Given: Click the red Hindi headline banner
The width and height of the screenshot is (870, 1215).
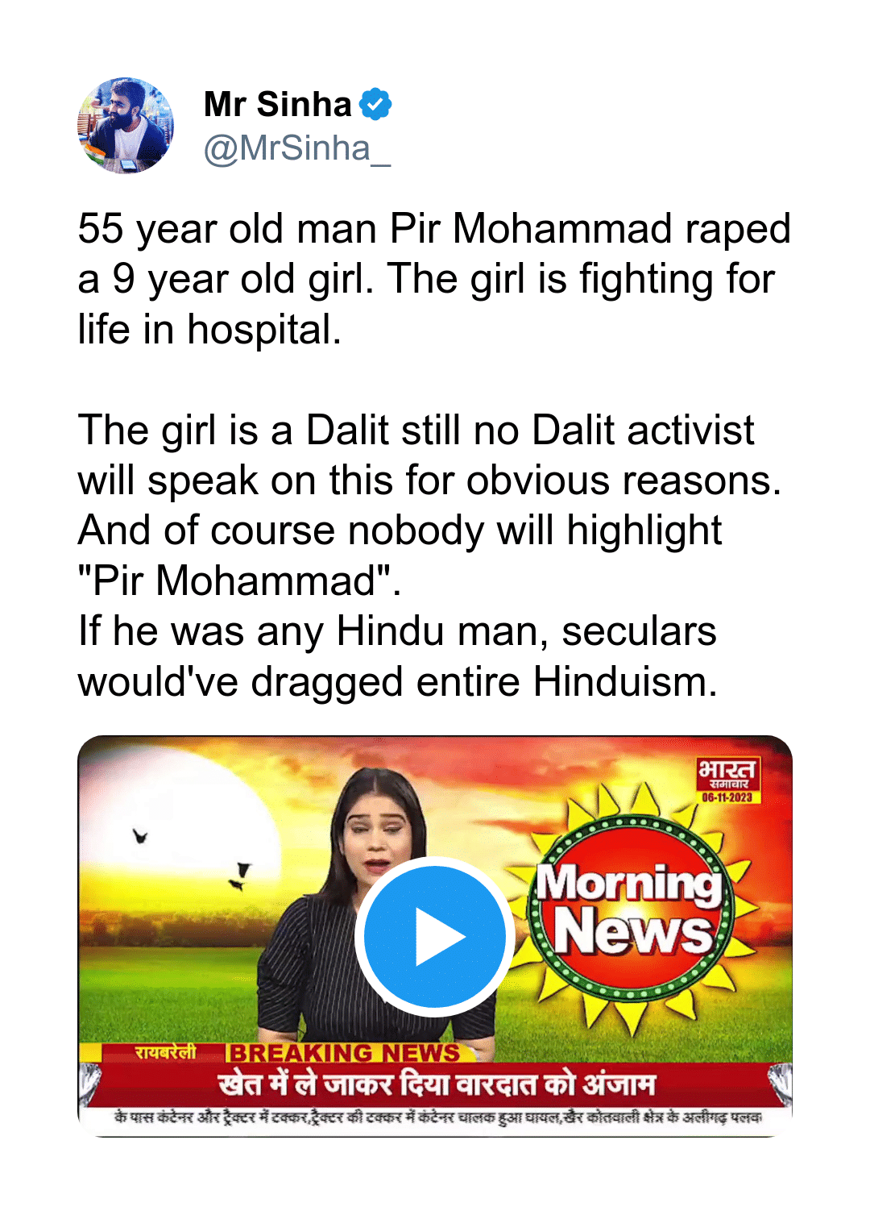Looking at the screenshot, I should pyautogui.click(x=435, y=1084).
